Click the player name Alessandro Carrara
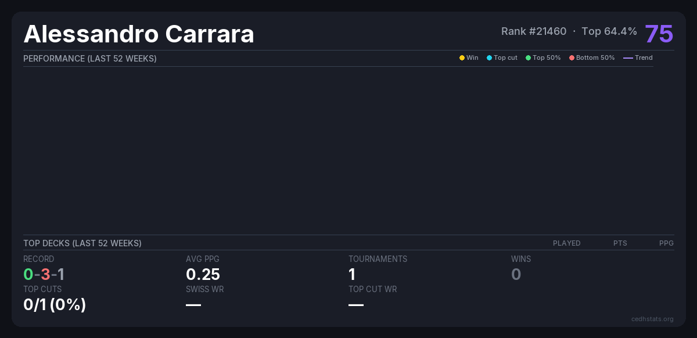Image resolution: width=697 pixels, height=338 pixels. point(139,34)
